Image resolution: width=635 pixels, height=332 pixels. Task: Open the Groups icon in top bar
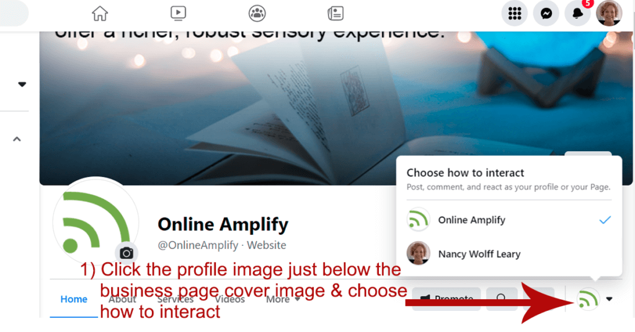[257, 14]
